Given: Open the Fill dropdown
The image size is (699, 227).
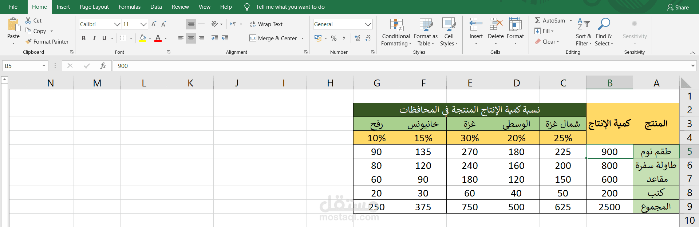Looking at the screenshot, I should point(544,31).
